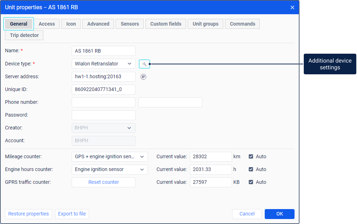Open the Creator dropdown

(x=104, y=128)
